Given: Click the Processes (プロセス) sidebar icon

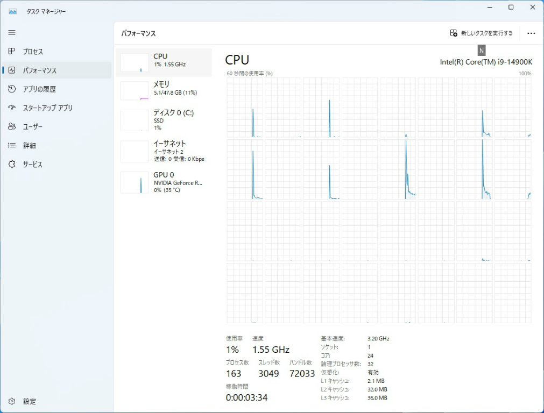Looking at the screenshot, I should coord(12,51).
